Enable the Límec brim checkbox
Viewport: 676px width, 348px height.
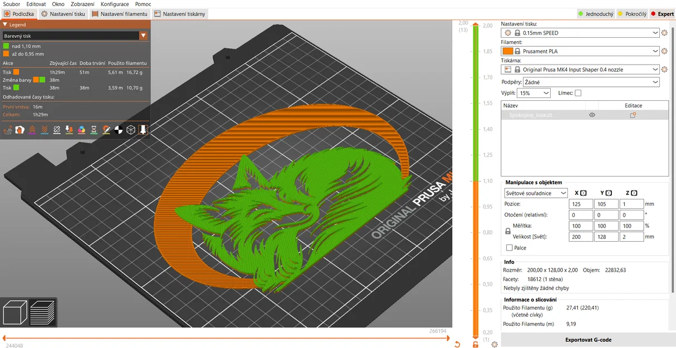point(577,93)
